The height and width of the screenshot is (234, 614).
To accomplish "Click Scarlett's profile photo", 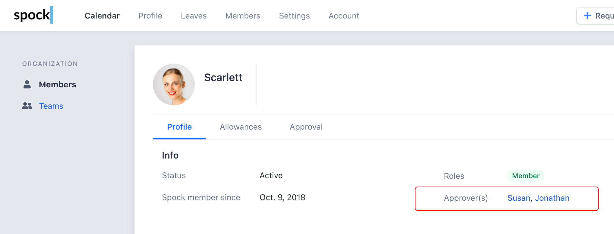I will point(174,84).
